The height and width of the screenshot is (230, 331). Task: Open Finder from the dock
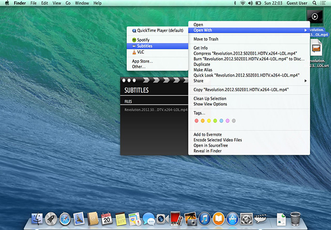[x=37, y=219]
